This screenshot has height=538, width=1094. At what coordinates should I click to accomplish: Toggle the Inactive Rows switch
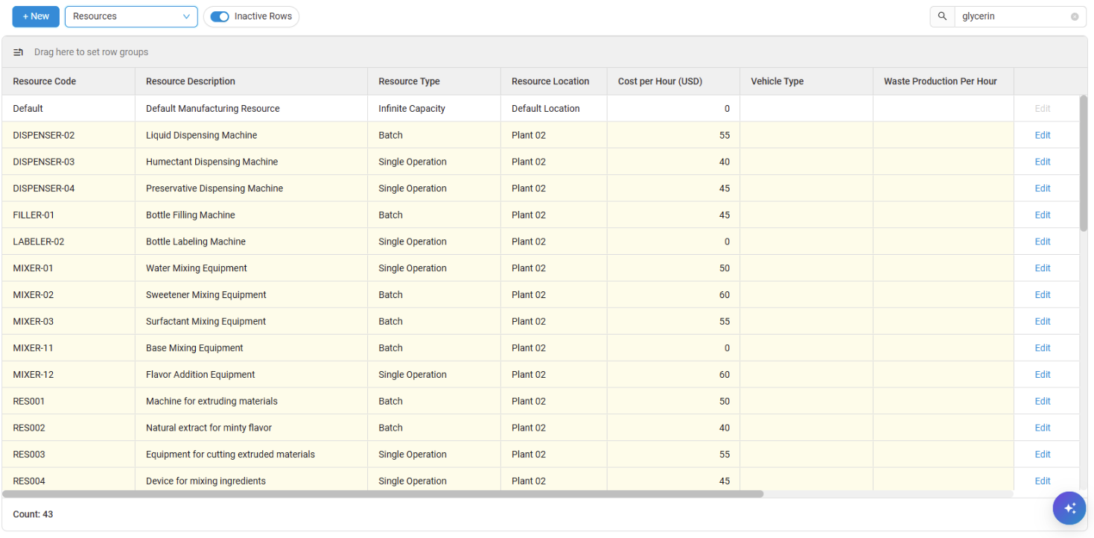point(220,16)
